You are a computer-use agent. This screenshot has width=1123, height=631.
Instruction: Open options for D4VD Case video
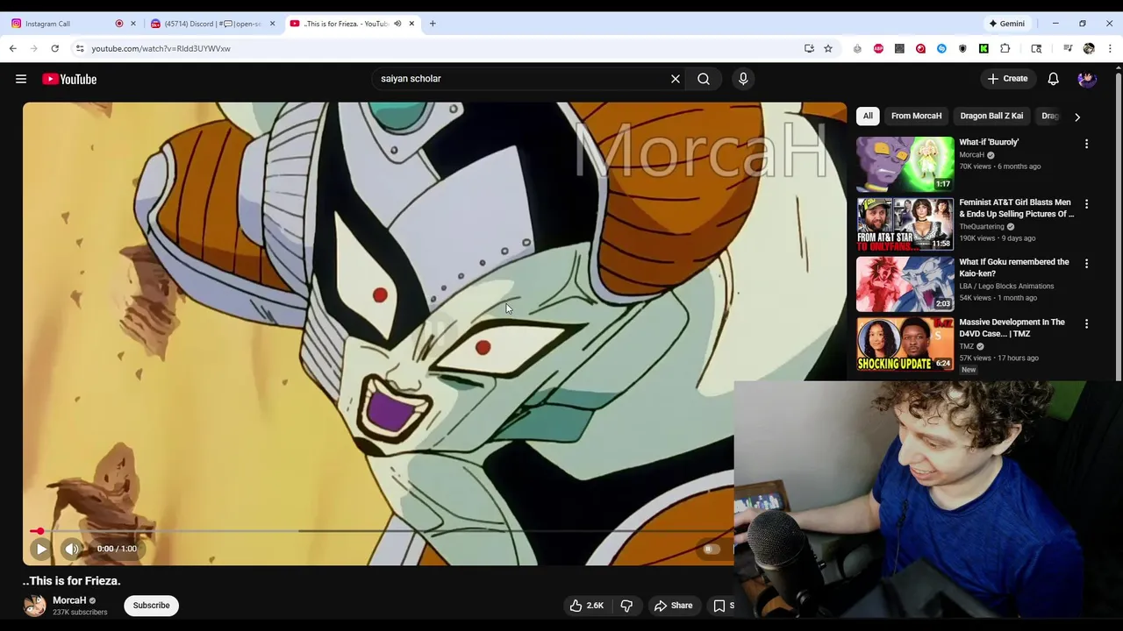pyautogui.click(x=1086, y=324)
